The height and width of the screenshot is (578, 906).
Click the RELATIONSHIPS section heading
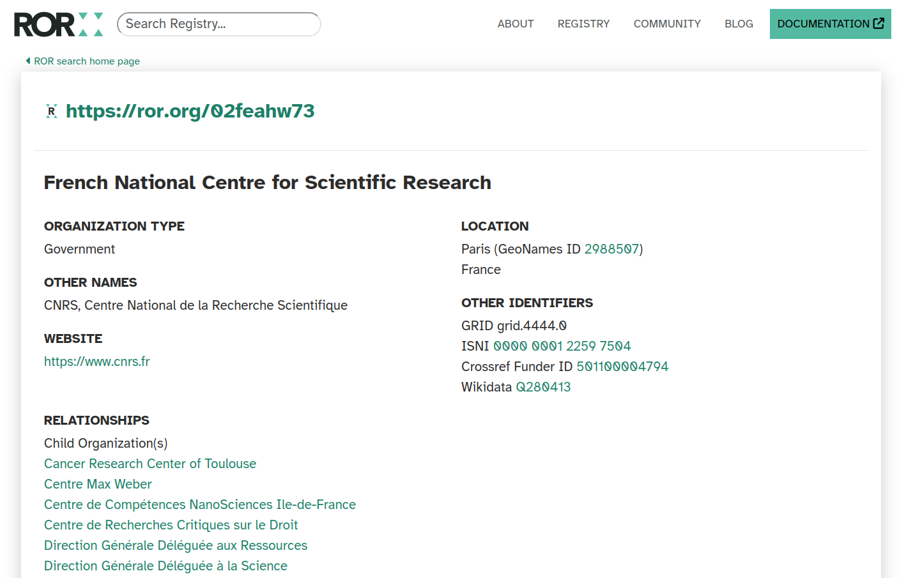tap(96, 420)
